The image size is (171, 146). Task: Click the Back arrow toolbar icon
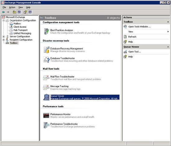3,12
